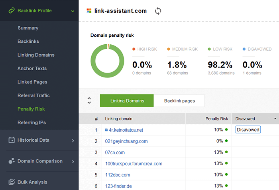This screenshot has width=279, height=190.
Task: Refresh project data with the circular arrows icon
Action: pos(158,11)
